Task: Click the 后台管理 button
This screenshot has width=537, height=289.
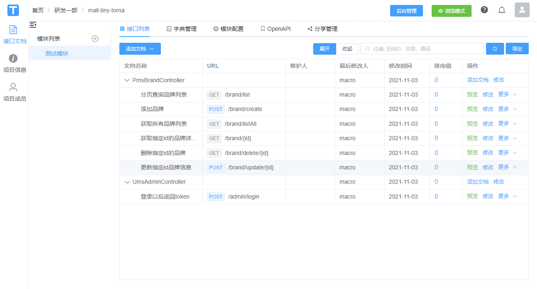Action: coord(407,11)
